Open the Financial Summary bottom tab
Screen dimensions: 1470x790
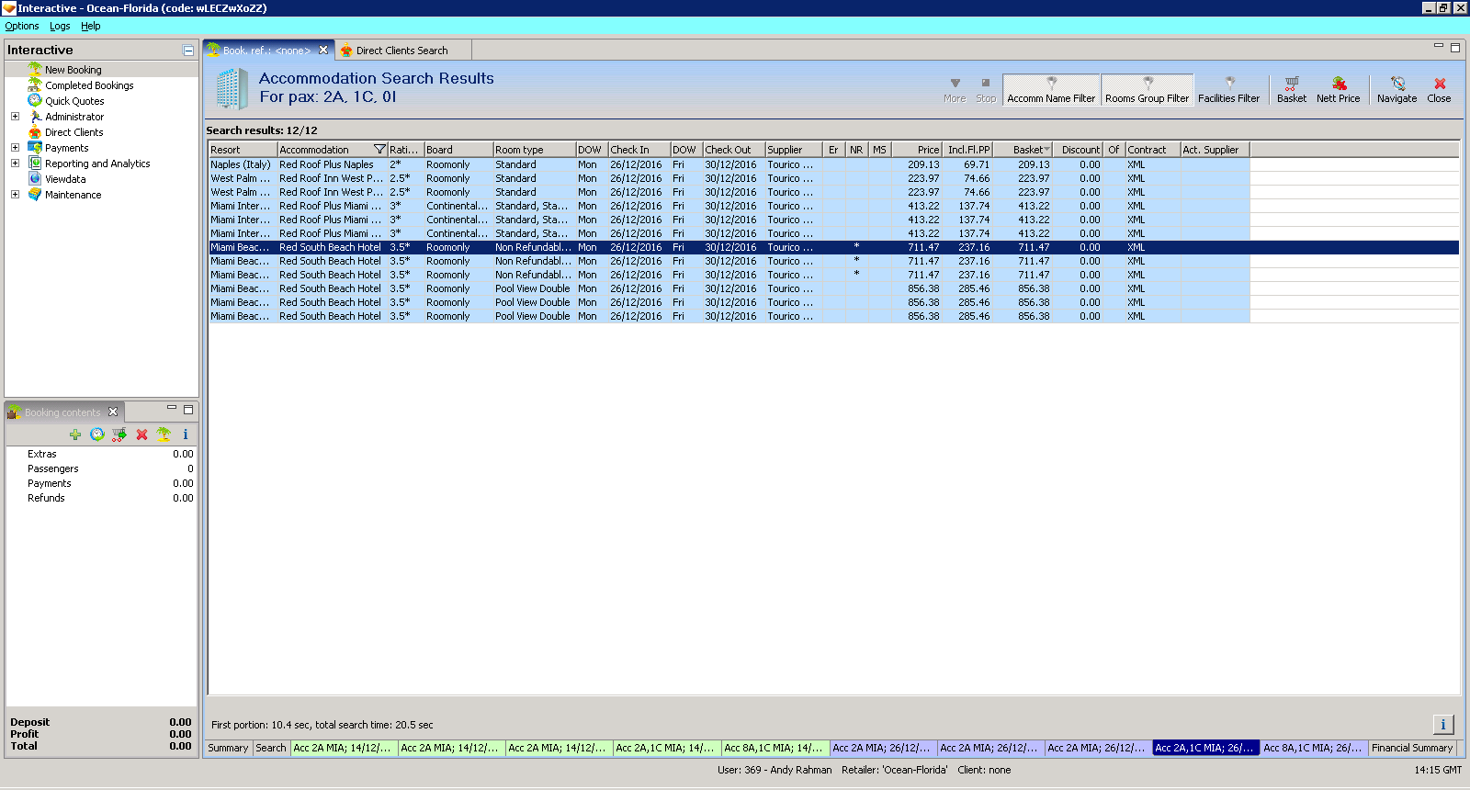(x=1411, y=748)
